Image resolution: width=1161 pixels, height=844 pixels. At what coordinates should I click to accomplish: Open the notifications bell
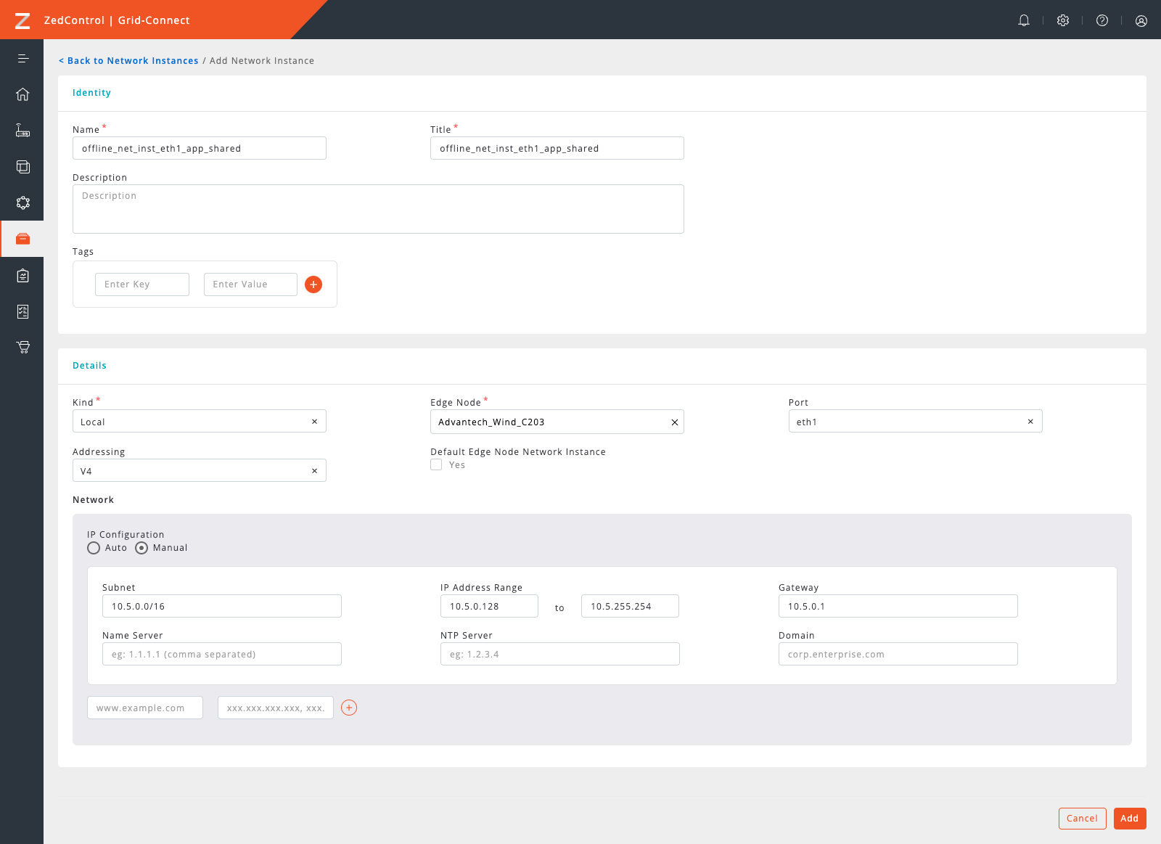coord(1024,20)
